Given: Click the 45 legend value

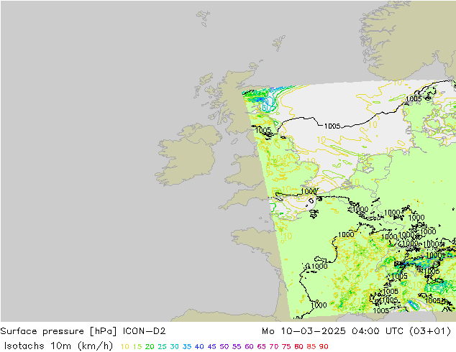Looking at the screenshot, I should (x=211, y=346).
